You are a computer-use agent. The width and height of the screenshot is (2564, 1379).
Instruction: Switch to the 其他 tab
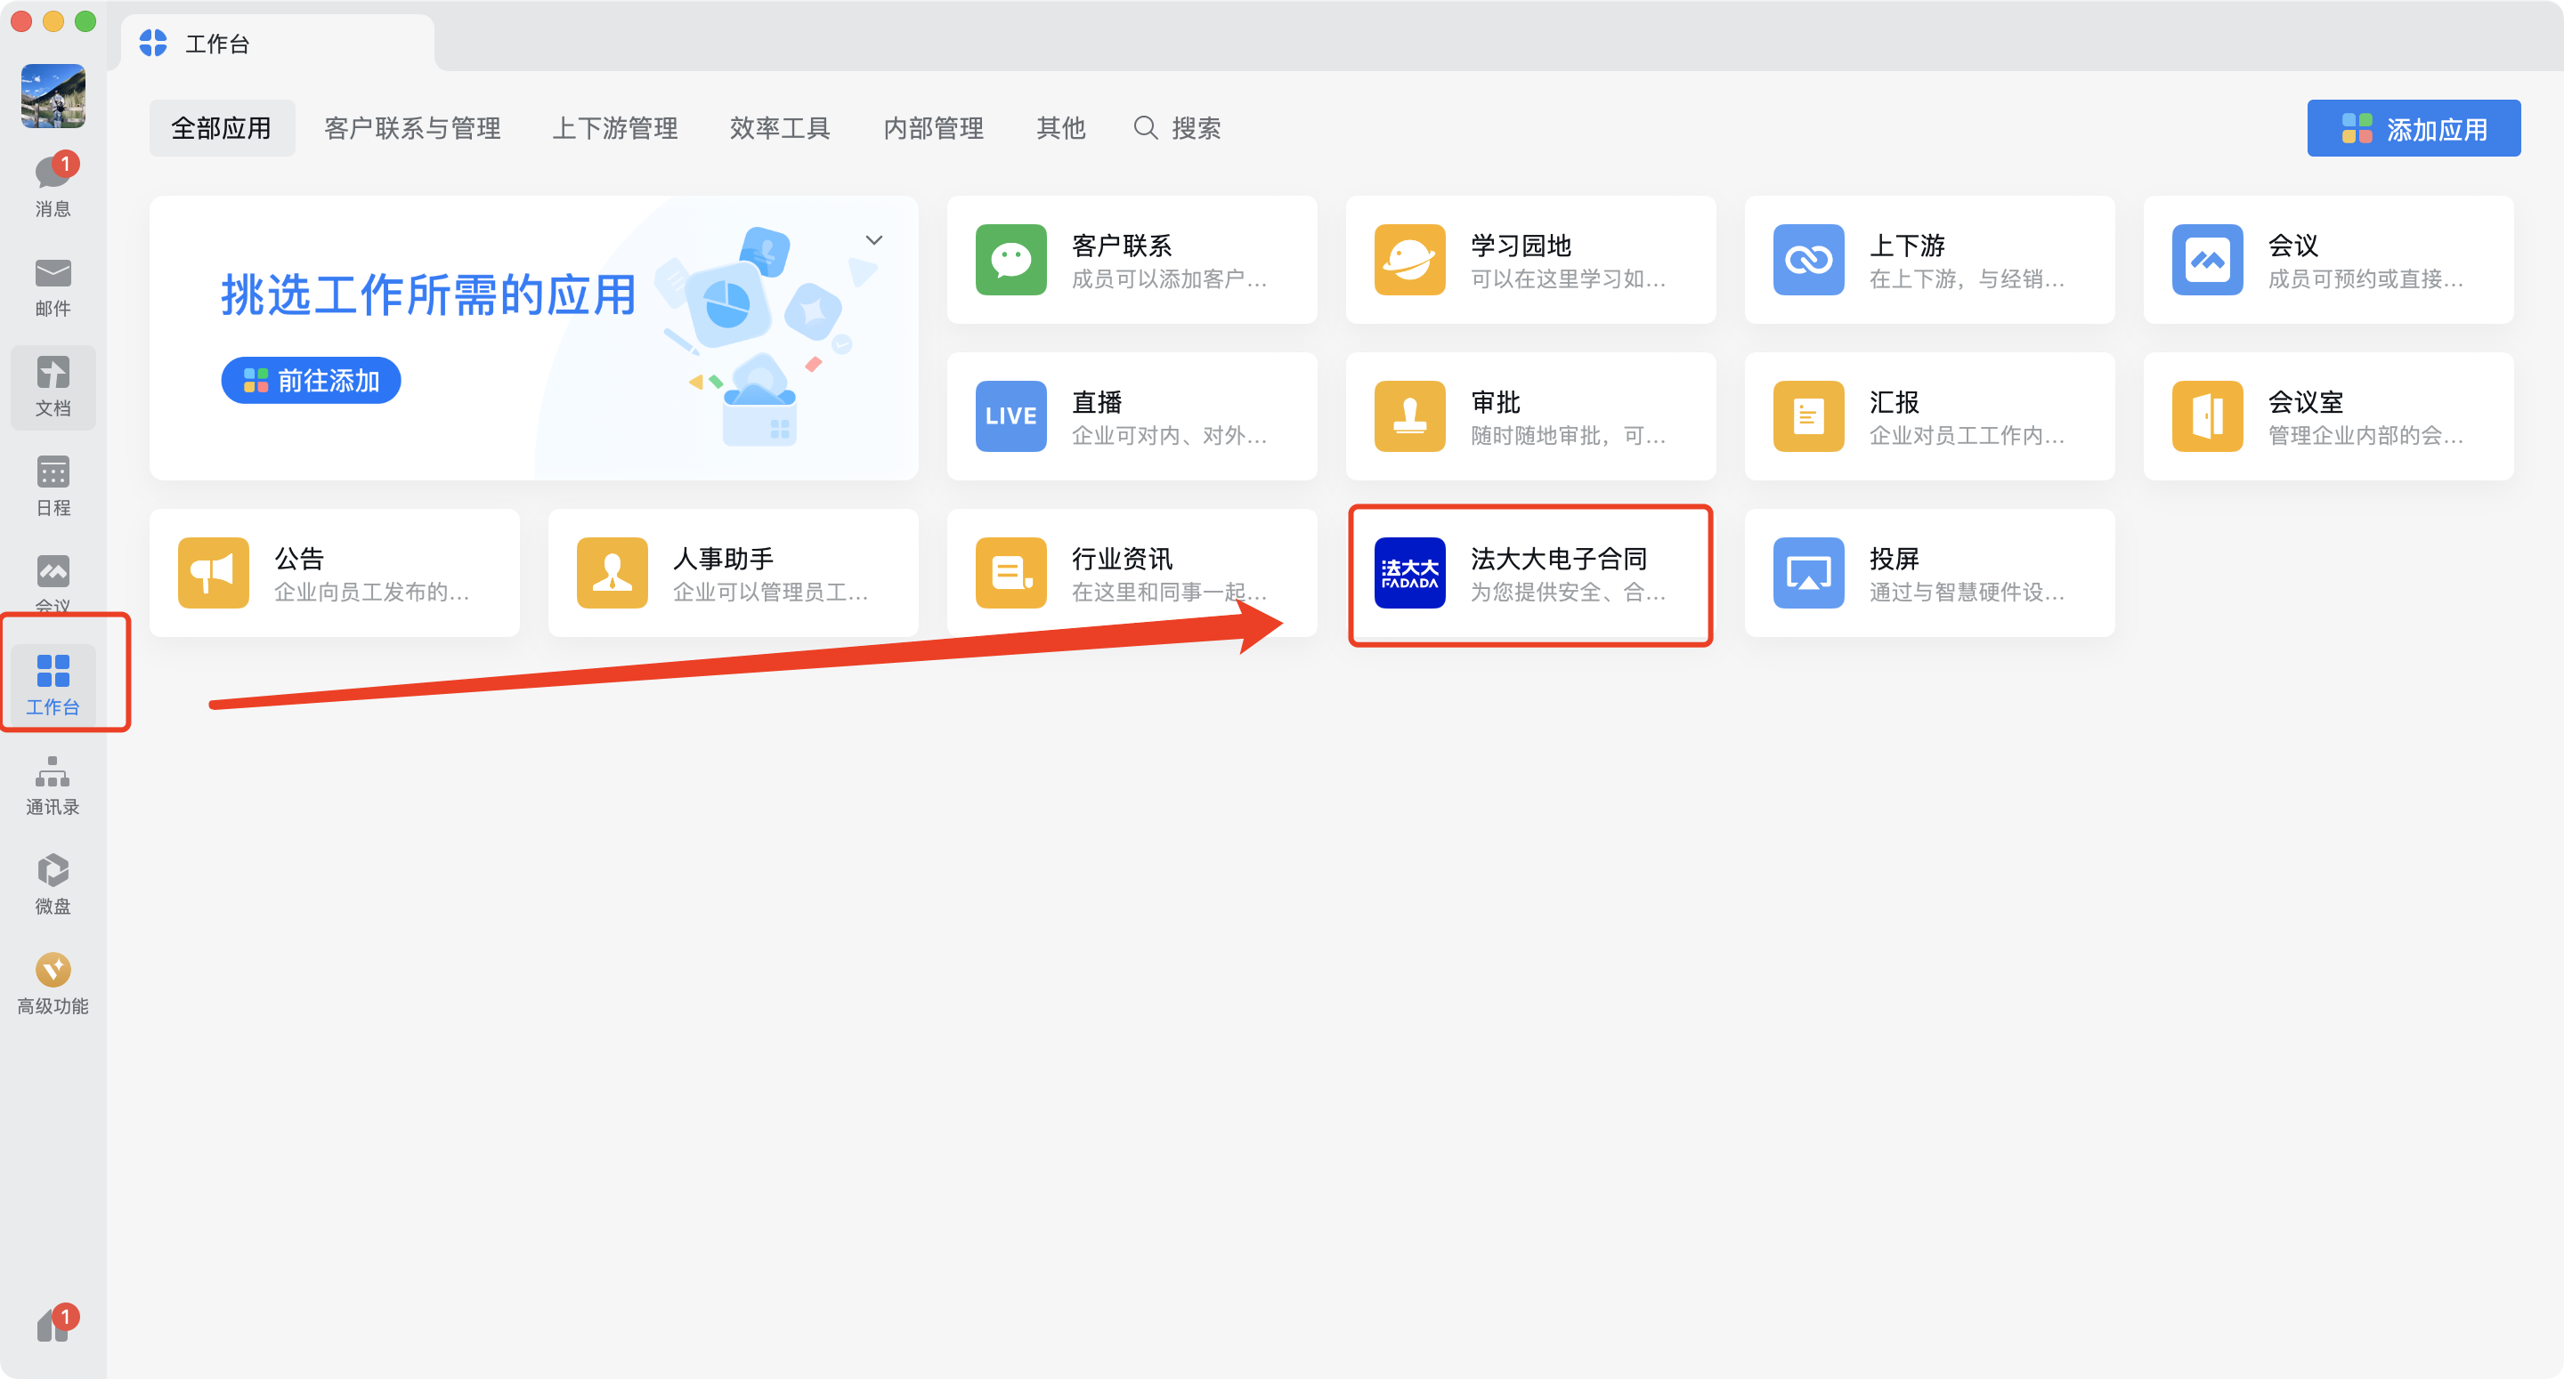[x=1061, y=128]
